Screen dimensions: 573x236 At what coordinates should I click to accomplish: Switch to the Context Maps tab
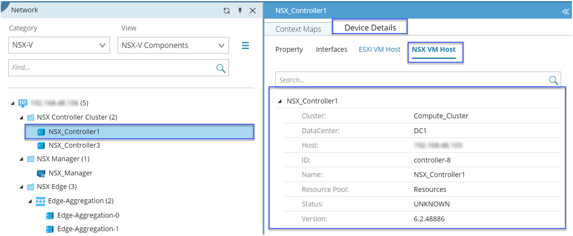[298, 29]
